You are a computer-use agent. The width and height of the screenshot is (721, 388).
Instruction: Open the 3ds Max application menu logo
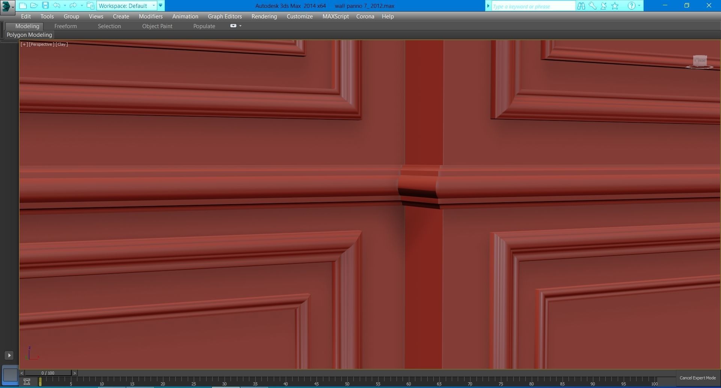point(7,7)
